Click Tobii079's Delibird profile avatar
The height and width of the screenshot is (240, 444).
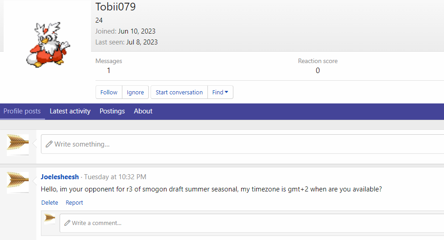click(x=47, y=44)
